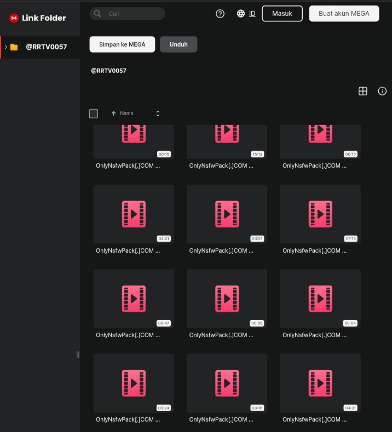Viewport: 392px width, 432px height.
Task: Click the sidebar resize handle
Action: pos(78,355)
